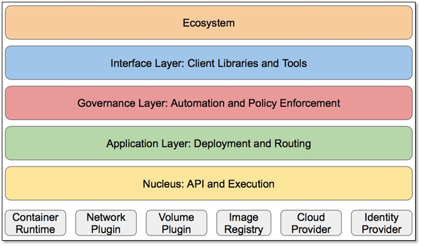This screenshot has width=421, height=246.
Task: Click the Identity Provider box
Action: click(x=381, y=223)
